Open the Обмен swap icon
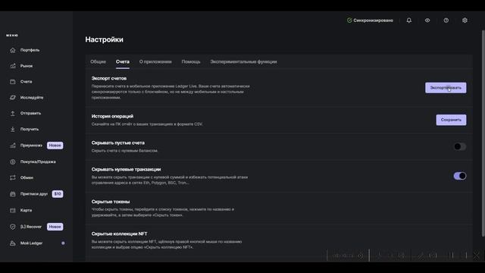The width and height of the screenshot is (485, 273). pos(13,177)
